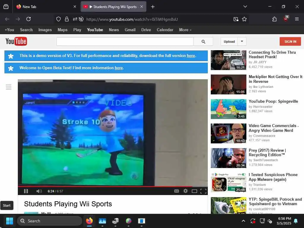Click the site security padlock icon
Screen dimensions: 304x228
pos(67,19)
